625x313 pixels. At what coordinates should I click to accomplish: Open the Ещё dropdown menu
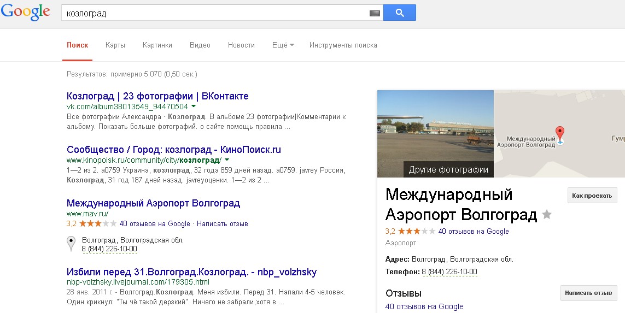(283, 45)
